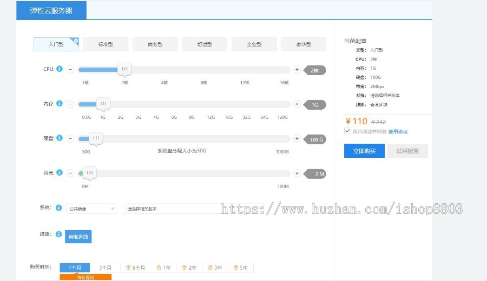Increase memory with plus button
This screenshot has height=281, width=487.
point(297,104)
